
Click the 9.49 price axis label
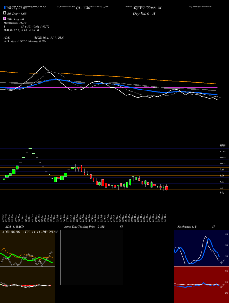pyautogui.click(x=222, y=170)
